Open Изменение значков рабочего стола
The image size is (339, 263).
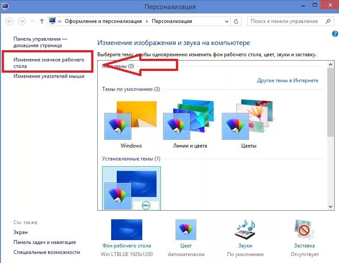48,63
